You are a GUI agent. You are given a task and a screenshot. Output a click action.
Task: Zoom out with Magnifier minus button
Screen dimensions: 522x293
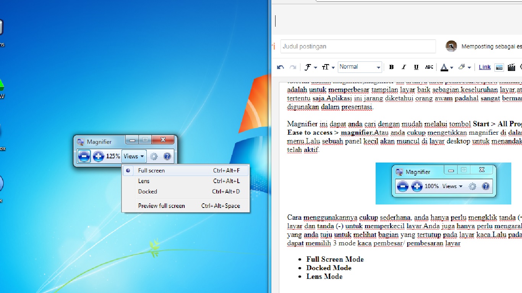84,156
